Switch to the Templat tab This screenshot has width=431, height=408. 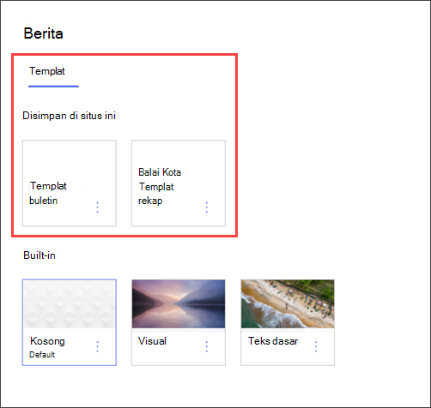47,71
